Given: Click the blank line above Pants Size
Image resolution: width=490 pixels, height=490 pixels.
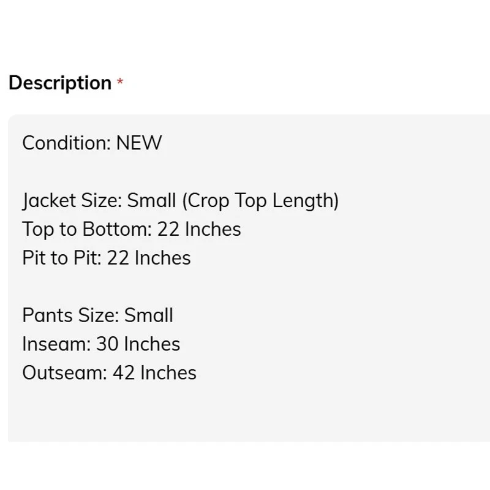Looking at the screenshot, I should click(x=250, y=287).
